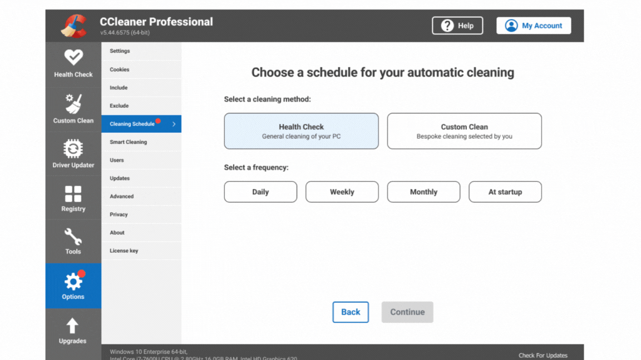
Task: Expand the Cleaning Schedule chevron arrow
Action: click(174, 124)
